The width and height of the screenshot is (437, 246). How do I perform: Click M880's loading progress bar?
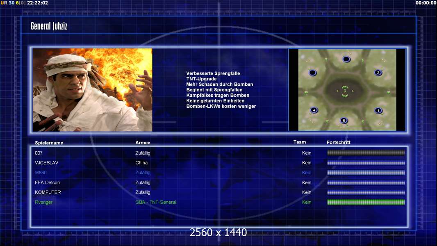coord(366,173)
